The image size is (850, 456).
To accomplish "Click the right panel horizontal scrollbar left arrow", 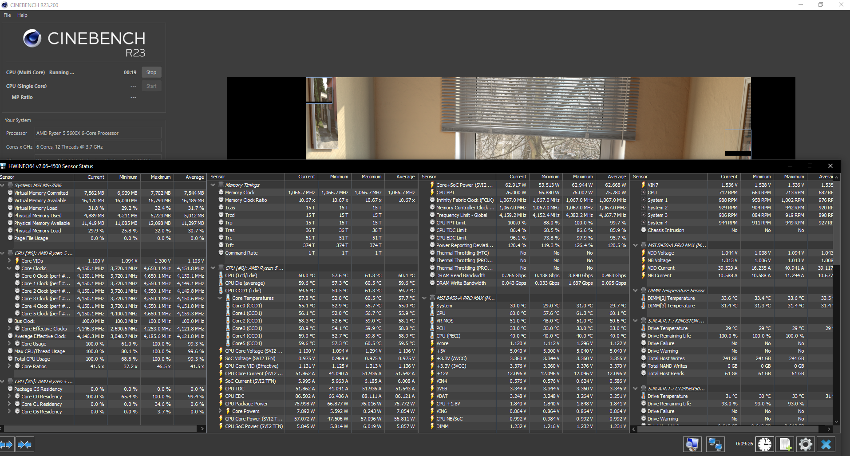I will pyautogui.click(x=634, y=429).
